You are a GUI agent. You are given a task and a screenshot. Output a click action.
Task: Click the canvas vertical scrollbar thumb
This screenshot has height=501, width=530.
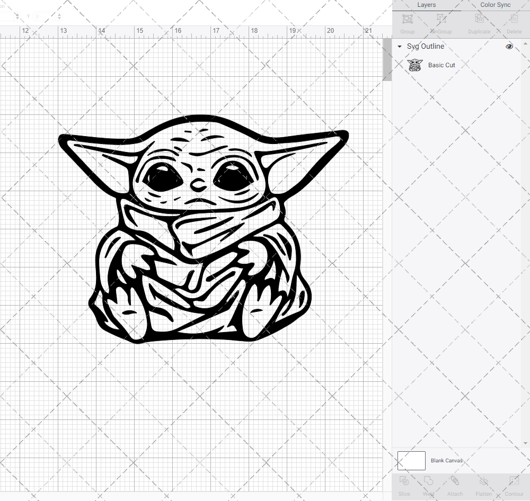click(387, 60)
